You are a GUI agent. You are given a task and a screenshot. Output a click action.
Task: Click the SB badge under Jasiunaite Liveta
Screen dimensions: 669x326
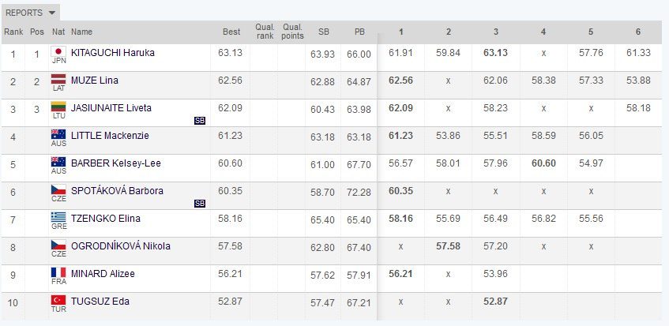[200, 121]
